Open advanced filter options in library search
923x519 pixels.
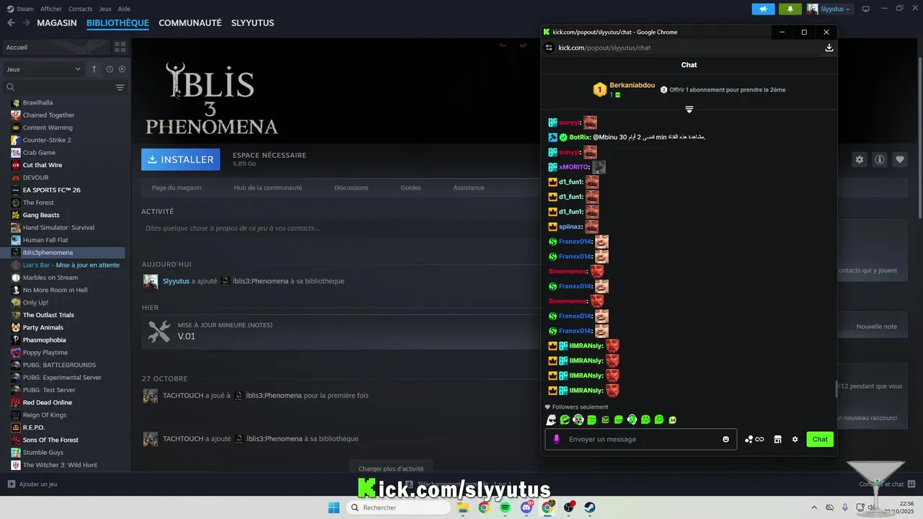pos(120,87)
